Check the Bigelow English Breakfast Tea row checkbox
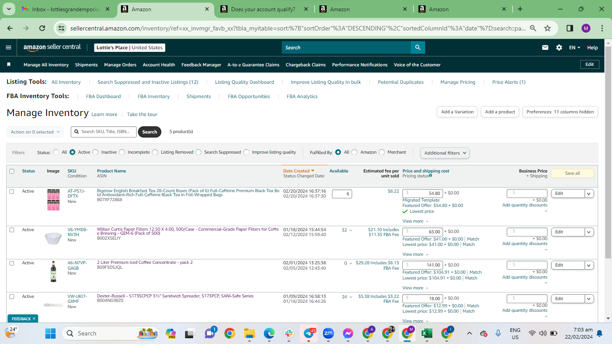 (x=12, y=191)
